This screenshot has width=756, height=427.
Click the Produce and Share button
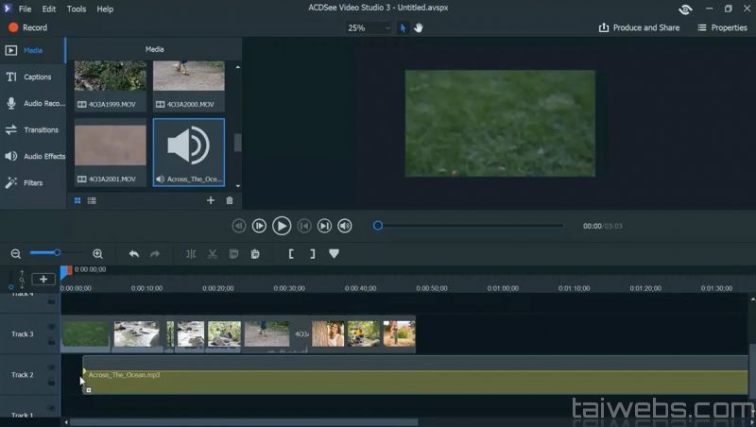click(x=639, y=28)
